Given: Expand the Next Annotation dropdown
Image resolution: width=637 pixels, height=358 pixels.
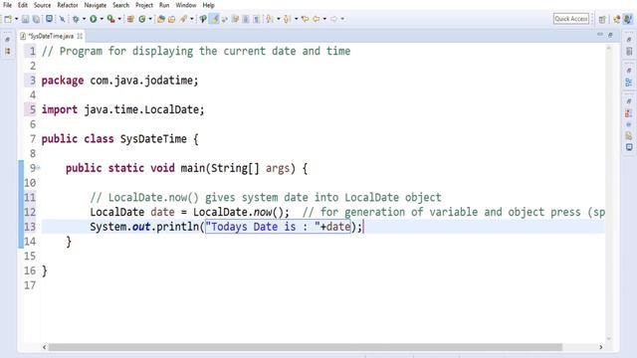Looking at the screenshot, I should (279, 19).
